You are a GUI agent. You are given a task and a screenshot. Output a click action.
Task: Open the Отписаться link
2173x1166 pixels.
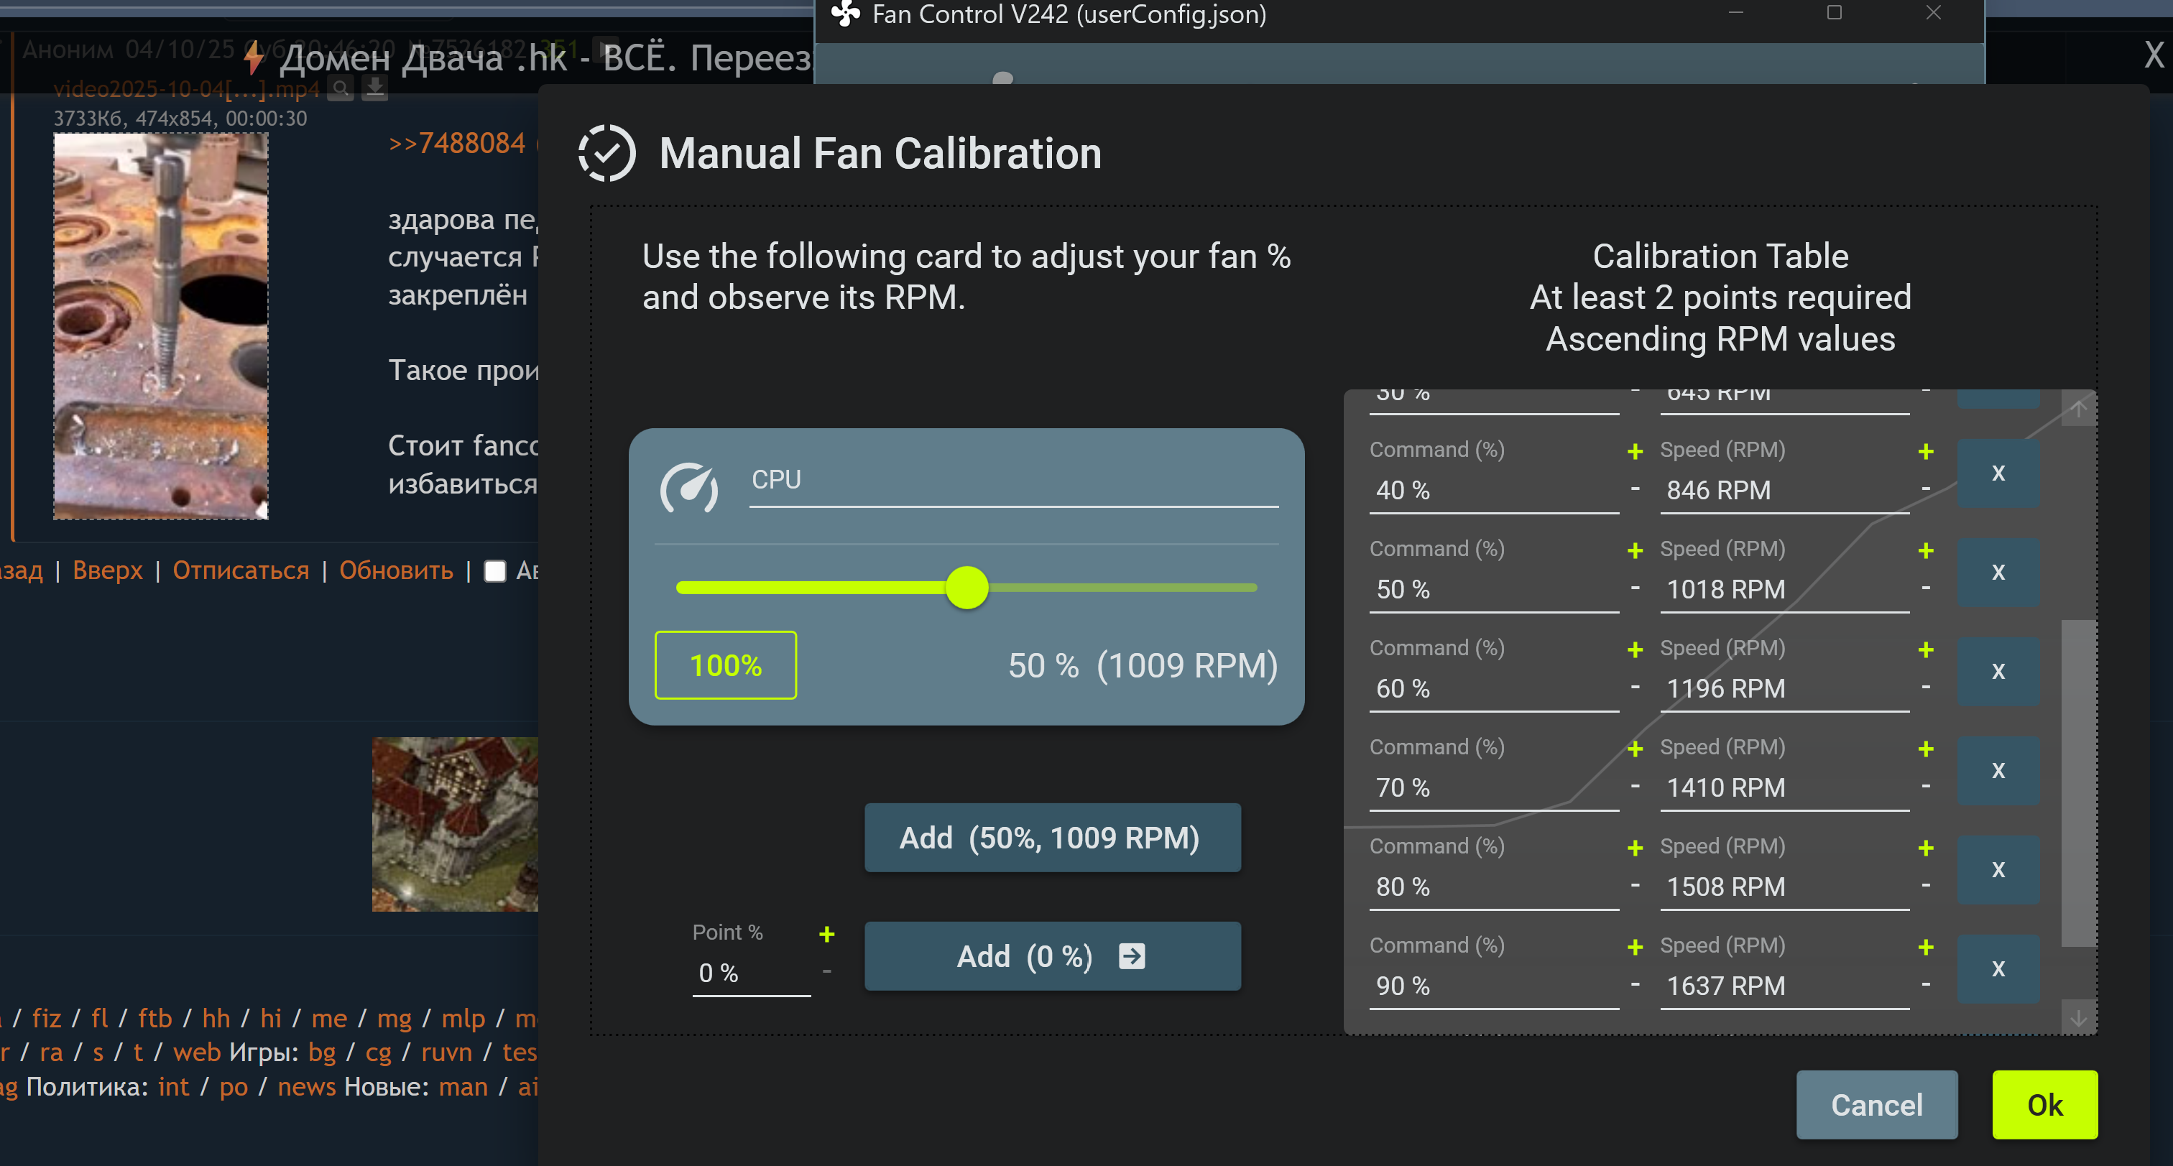tap(241, 570)
